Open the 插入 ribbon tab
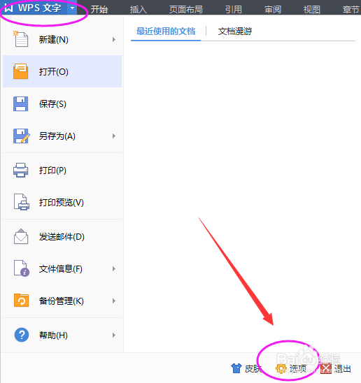 (139, 9)
